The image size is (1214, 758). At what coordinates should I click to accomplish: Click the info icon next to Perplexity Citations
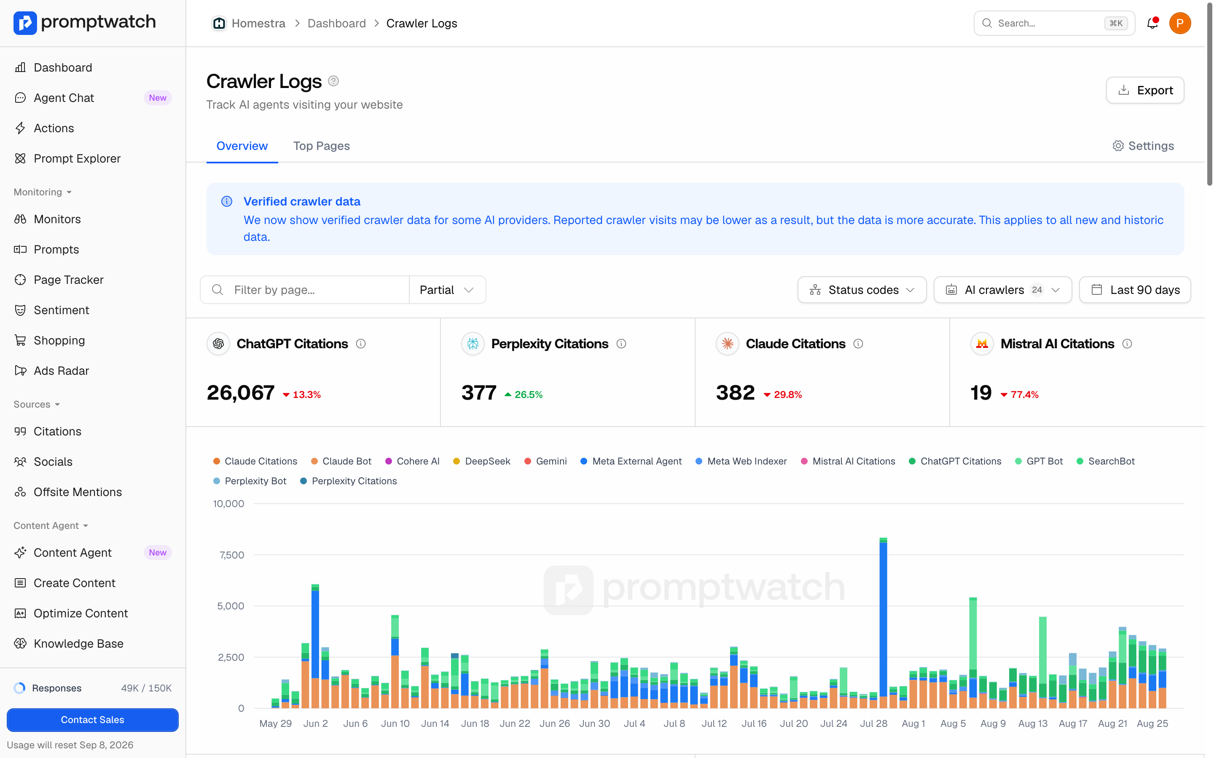621,344
